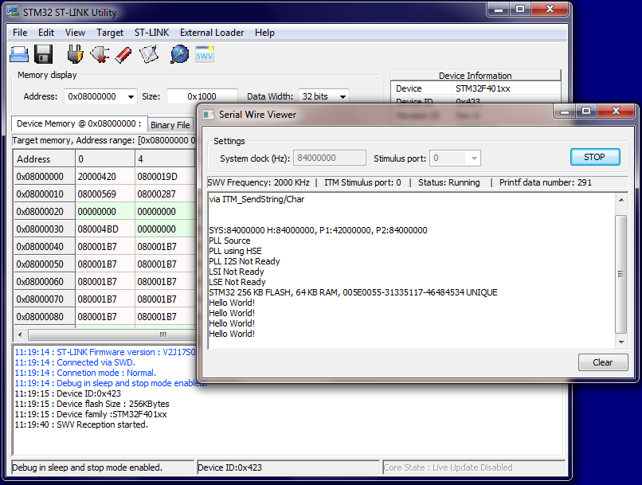Open the Help menu
This screenshot has height=485, width=642.
point(264,33)
